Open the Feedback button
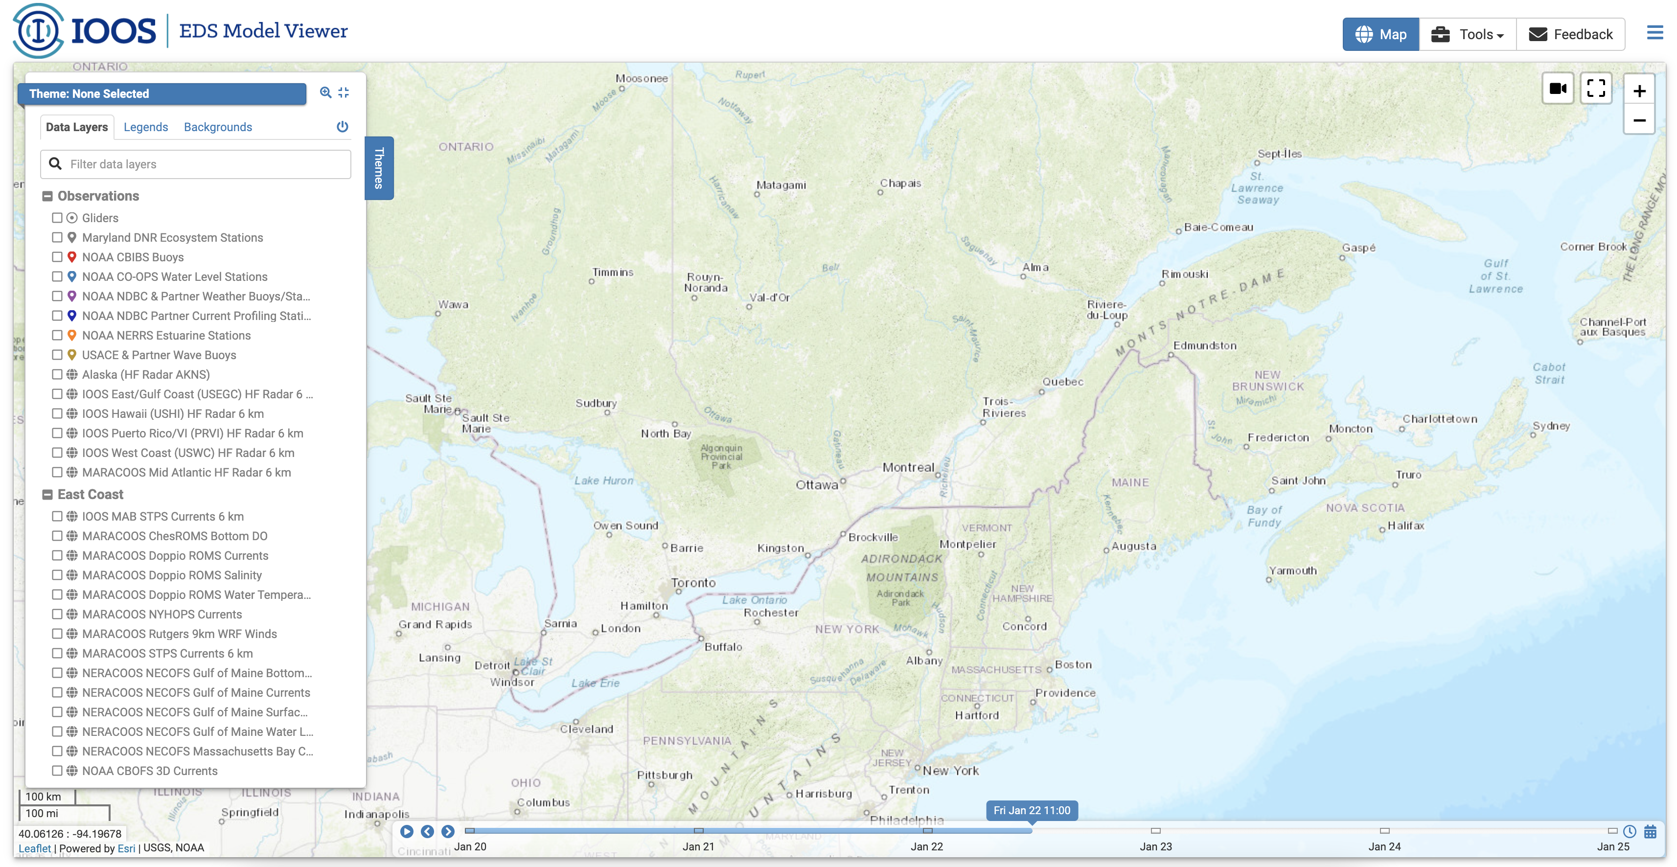Screen dimensions: 1677x867 click(1570, 35)
